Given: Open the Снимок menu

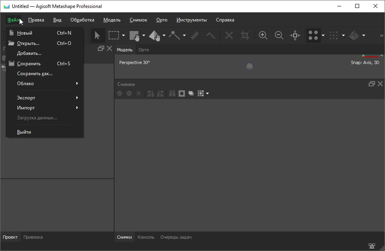Looking at the screenshot, I should [x=138, y=20].
